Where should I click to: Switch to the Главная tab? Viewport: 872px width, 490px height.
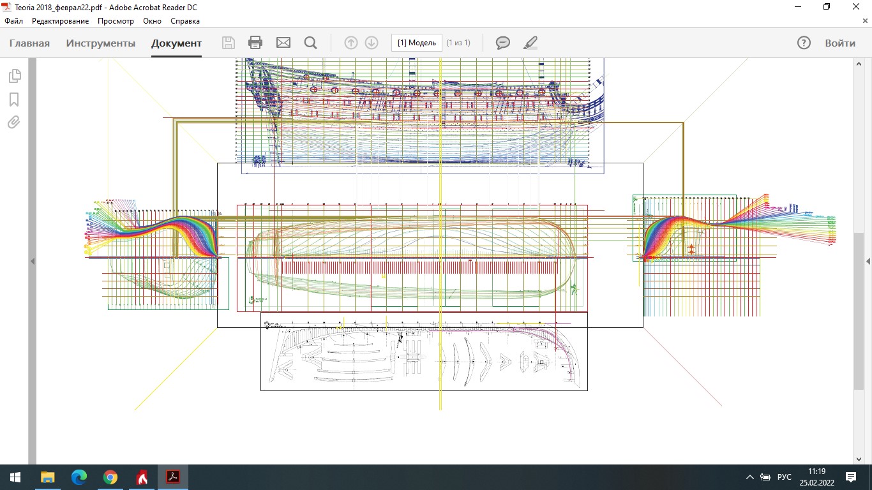click(29, 43)
